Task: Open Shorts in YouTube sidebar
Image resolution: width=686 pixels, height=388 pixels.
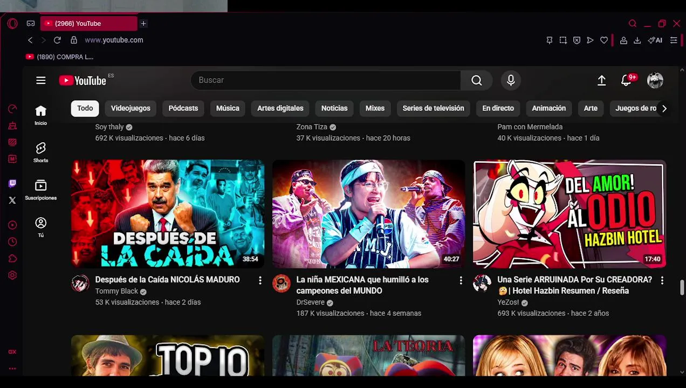Action: pos(41,153)
